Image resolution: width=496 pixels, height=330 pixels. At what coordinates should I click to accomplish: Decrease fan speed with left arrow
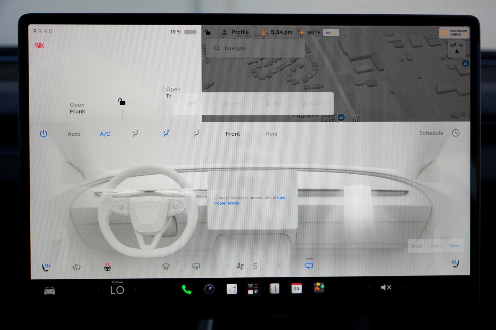227,266
